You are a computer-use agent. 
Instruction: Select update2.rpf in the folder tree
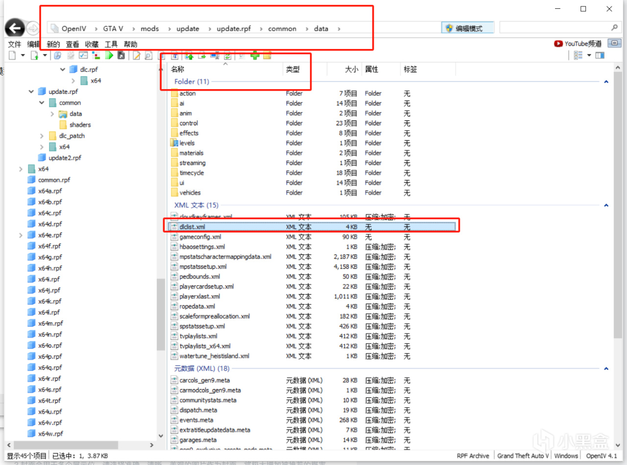pos(65,158)
